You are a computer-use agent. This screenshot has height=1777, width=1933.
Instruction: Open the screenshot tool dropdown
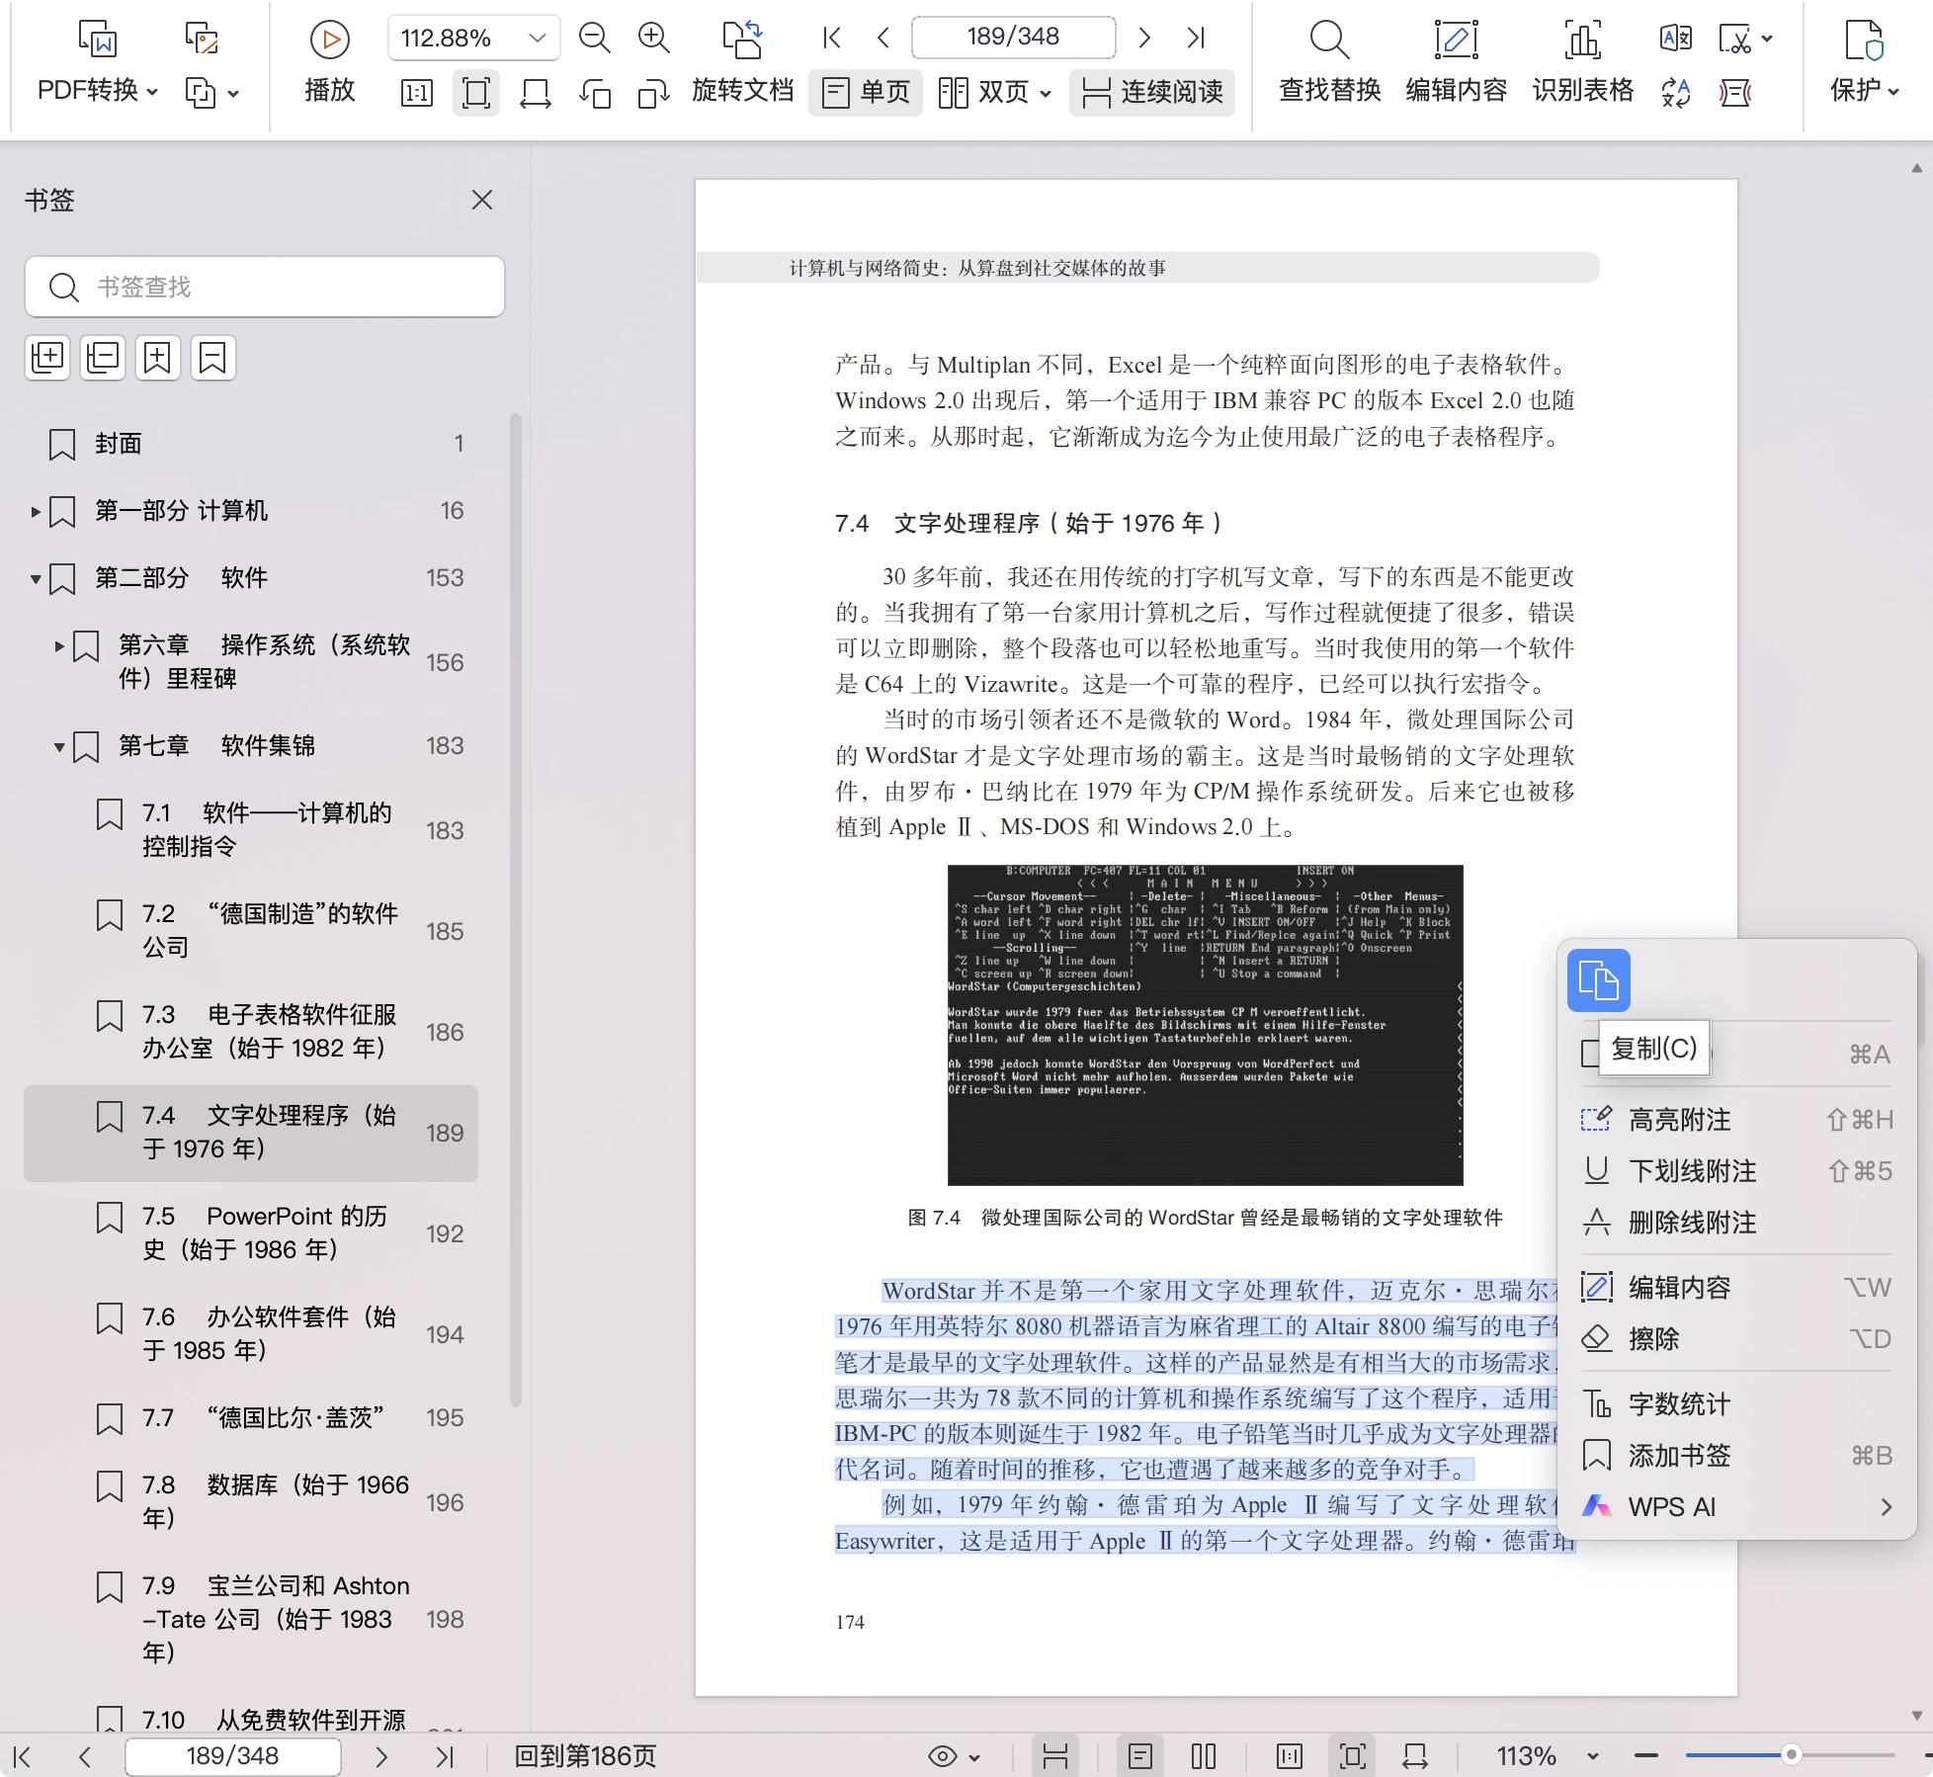click(x=1767, y=40)
